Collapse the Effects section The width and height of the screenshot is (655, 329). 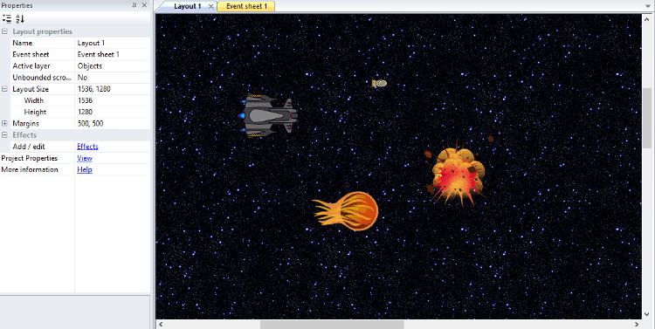click(x=4, y=135)
